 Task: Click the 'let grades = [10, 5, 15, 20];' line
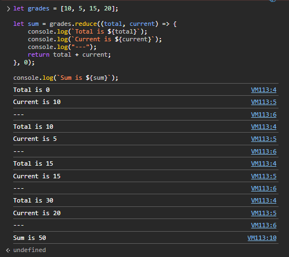(x=66, y=9)
